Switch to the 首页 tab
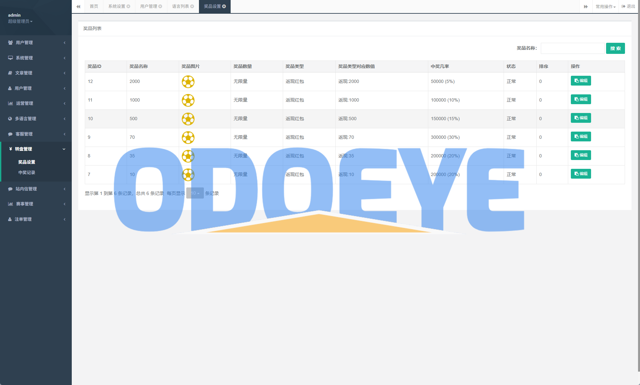The image size is (640, 385). click(94, 7)
